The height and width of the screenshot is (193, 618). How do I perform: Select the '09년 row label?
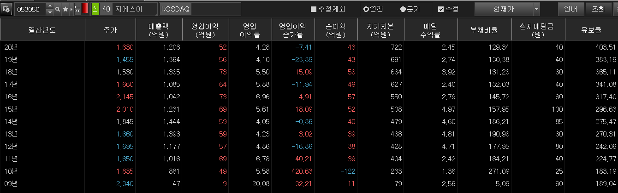10,183
